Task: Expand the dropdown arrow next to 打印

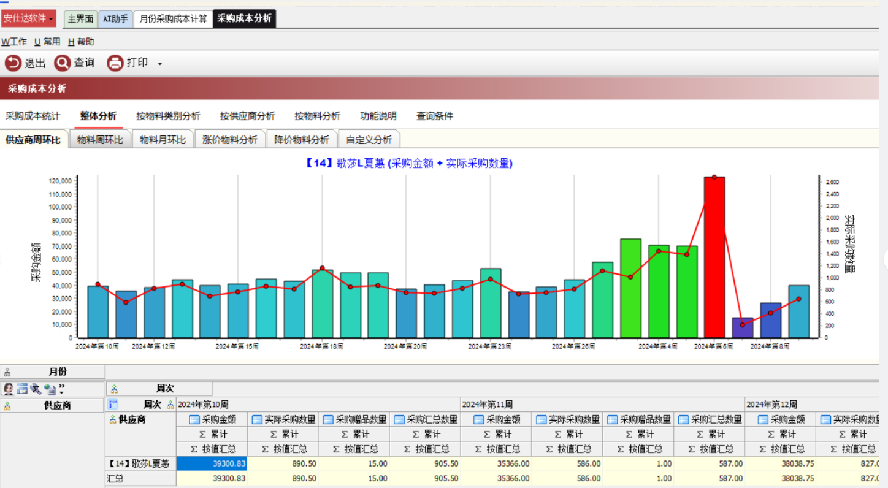Action: pos(159,64)
